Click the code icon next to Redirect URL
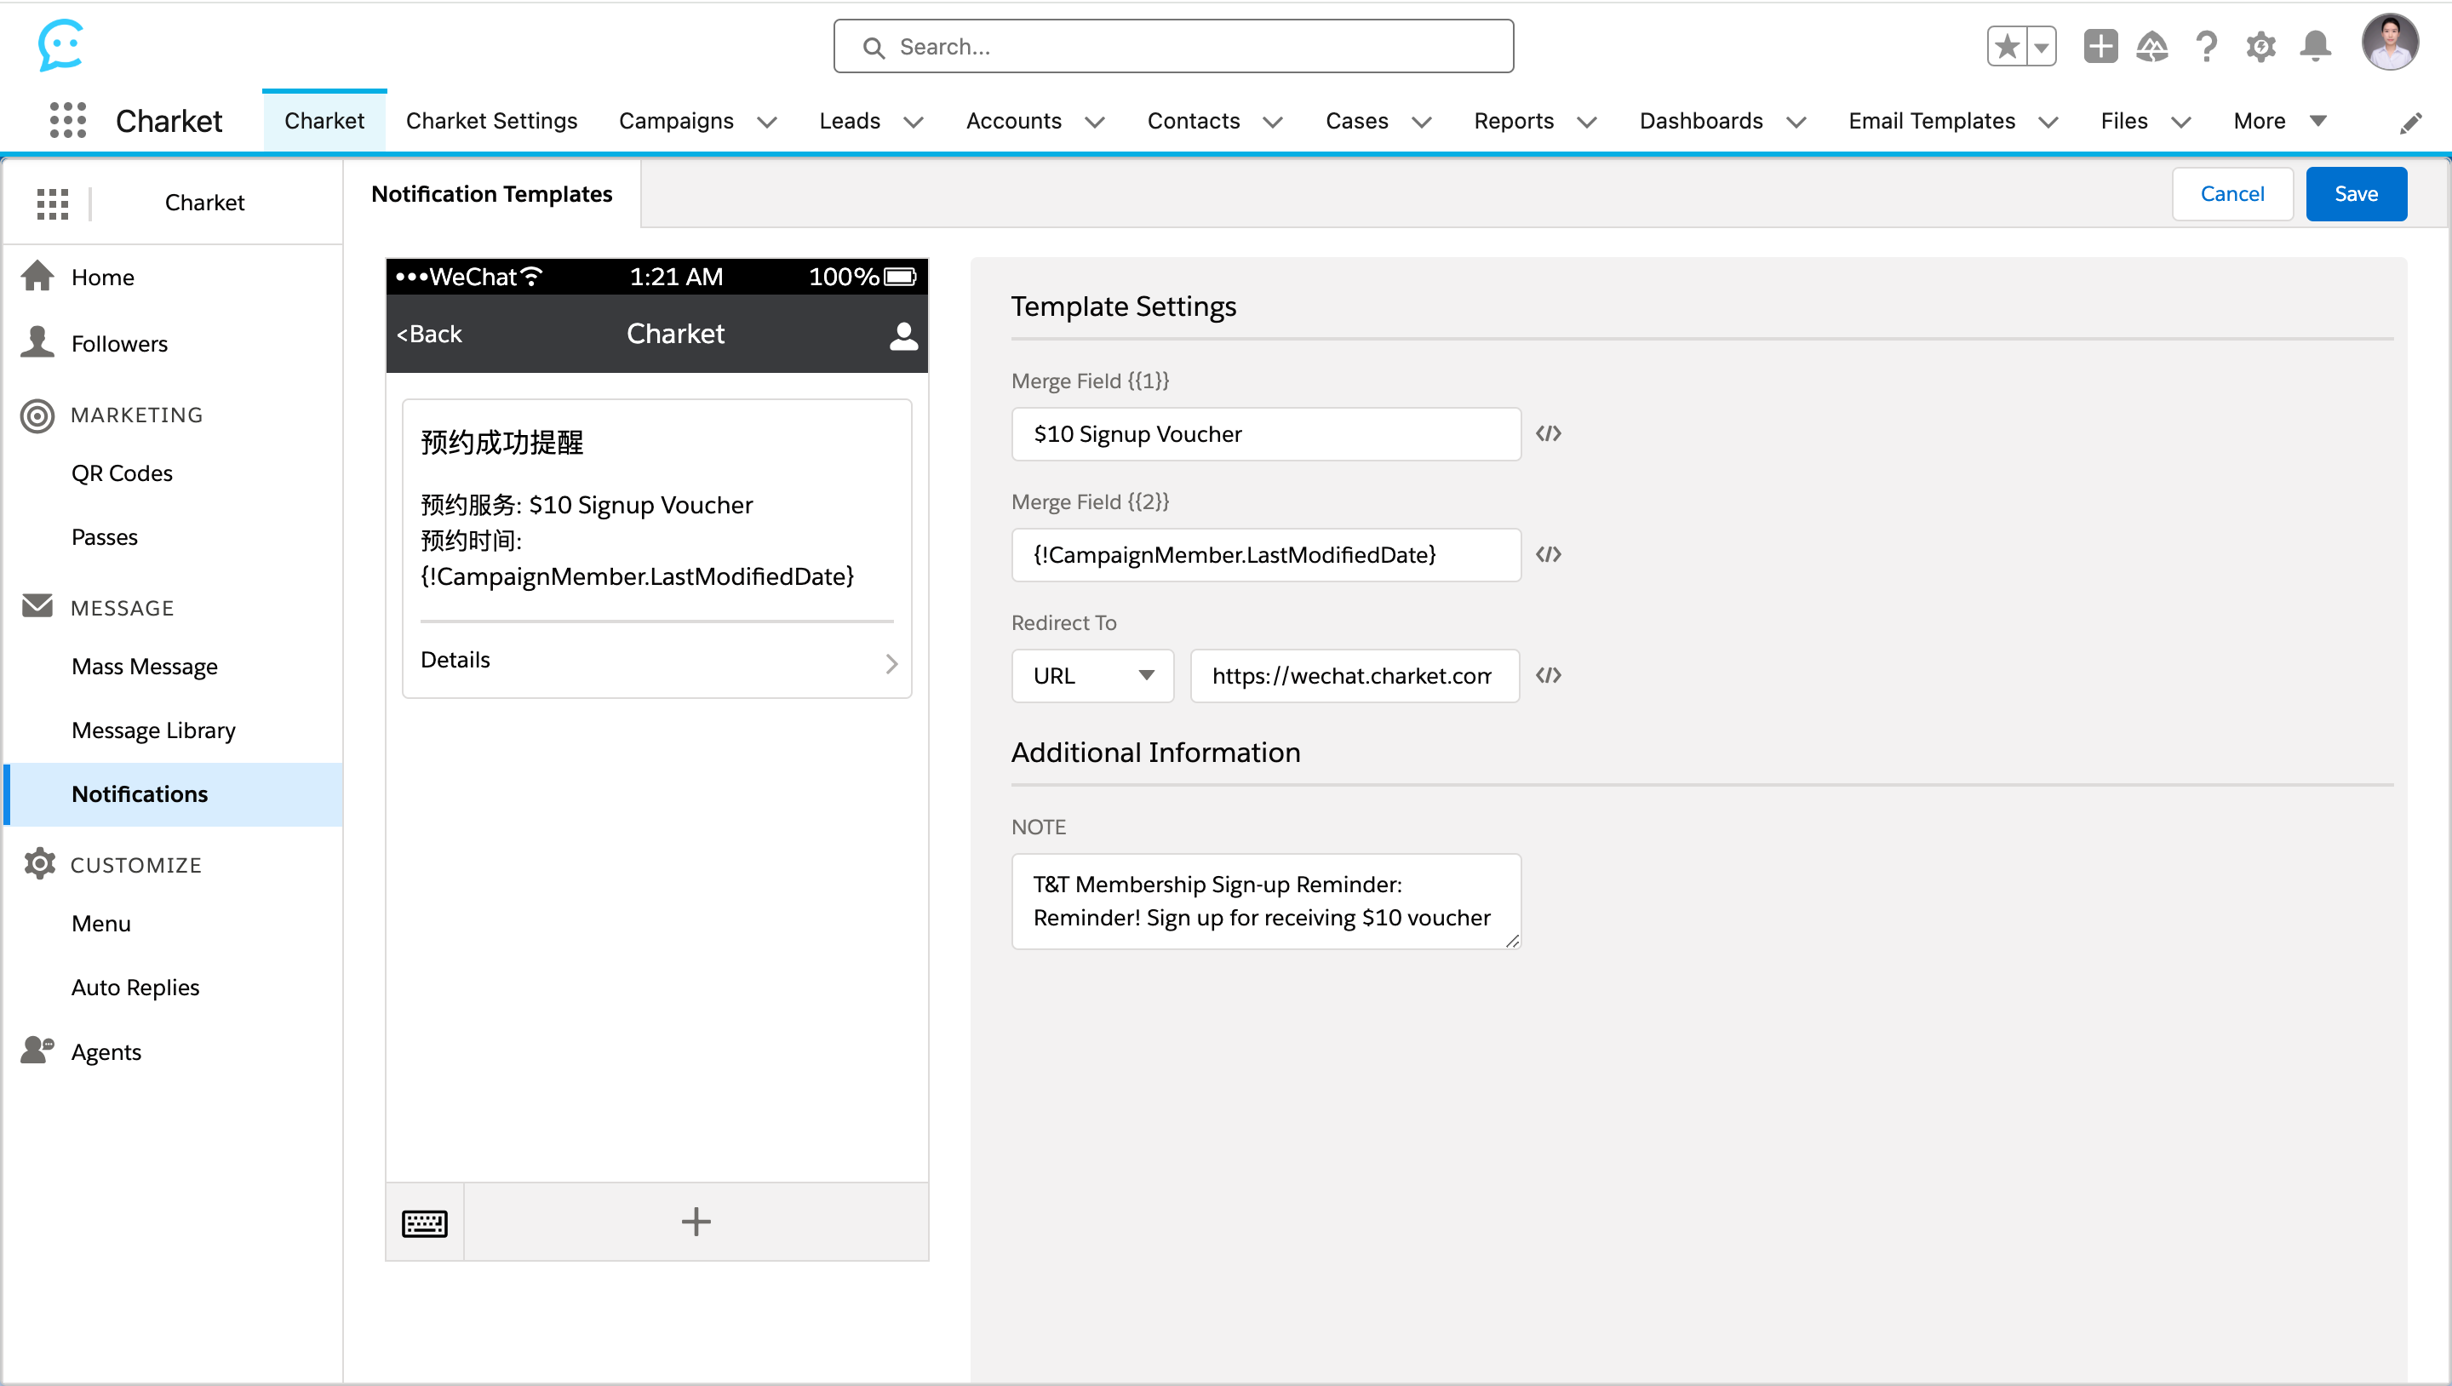 pyautogui.click(x=1548, y=676)
